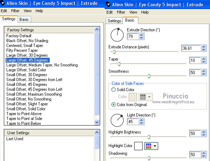Select Taper to Point Above preset

[24, 114]
